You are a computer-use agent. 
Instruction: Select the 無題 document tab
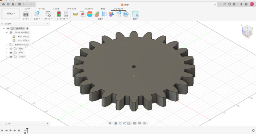(x=125, y=5)
